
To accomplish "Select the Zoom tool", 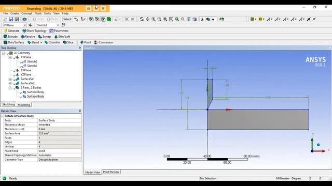I will point(154,19).
